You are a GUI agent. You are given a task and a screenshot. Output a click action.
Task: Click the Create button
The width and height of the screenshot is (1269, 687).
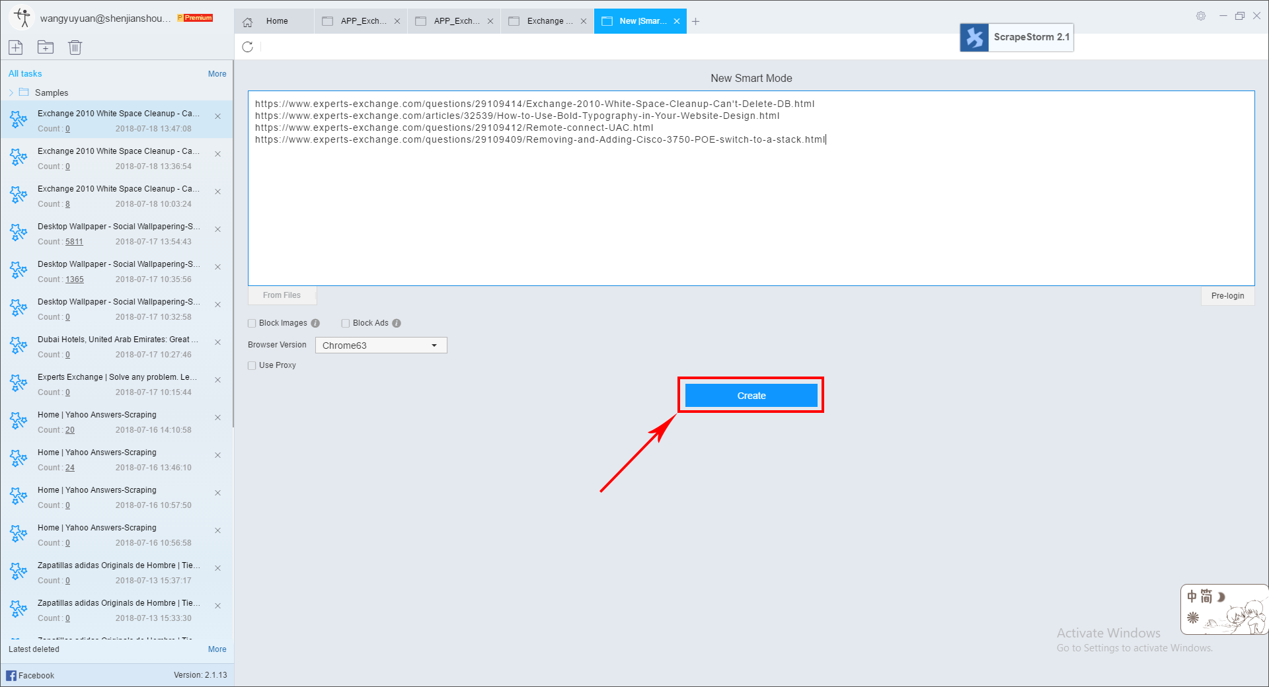point(751,396)
